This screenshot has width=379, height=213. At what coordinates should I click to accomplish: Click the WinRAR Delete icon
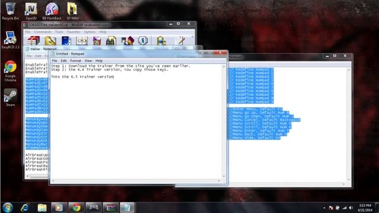97,41
